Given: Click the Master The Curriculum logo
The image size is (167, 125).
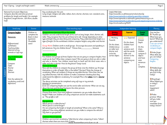Looking at the screenshot, I should (x=165, y=120).
